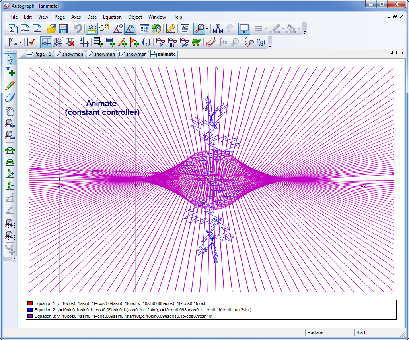Expand the sidebar toolbar overflow arrow
This screenshot has height=340, width=409.
click(x=14, y=259)
